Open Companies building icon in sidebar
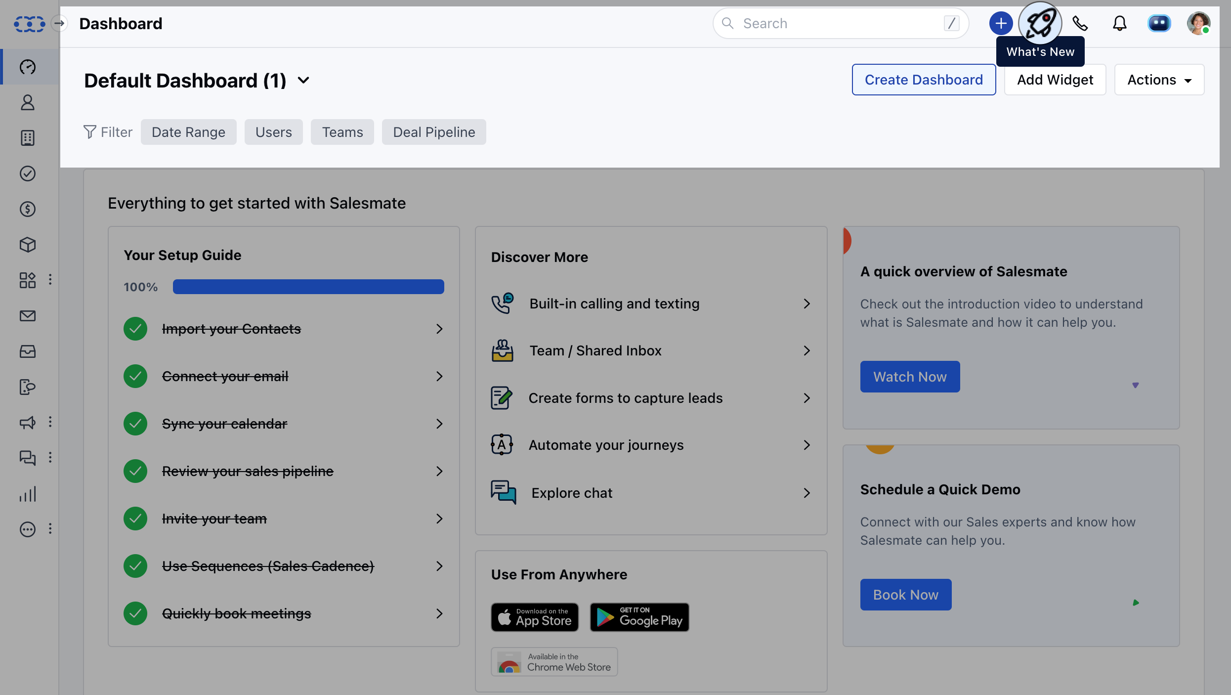 click(x=28, y=138)
